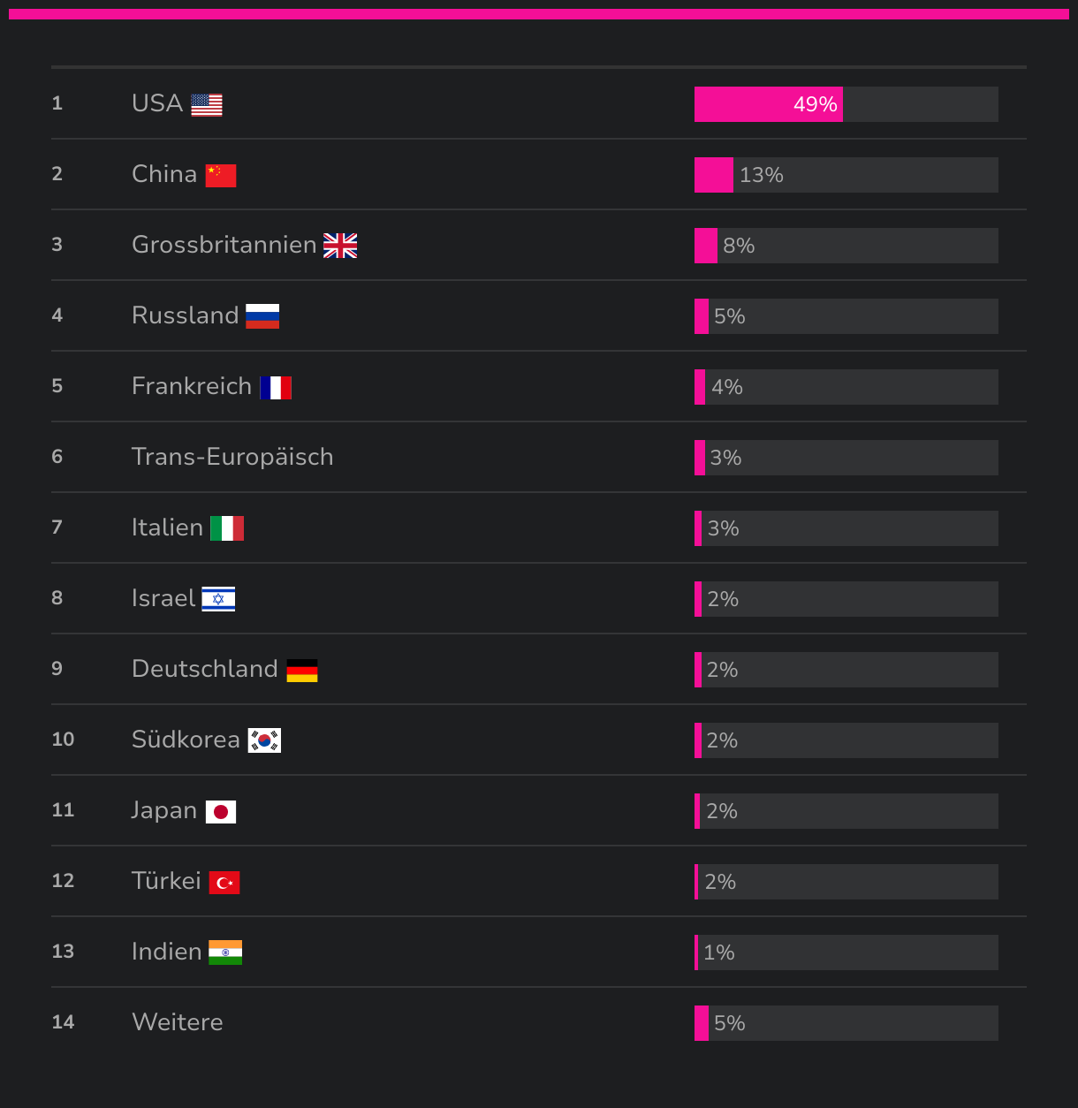Click the Grossbritannien country name
The image size is (1078, 1108).
coord(224,245)
